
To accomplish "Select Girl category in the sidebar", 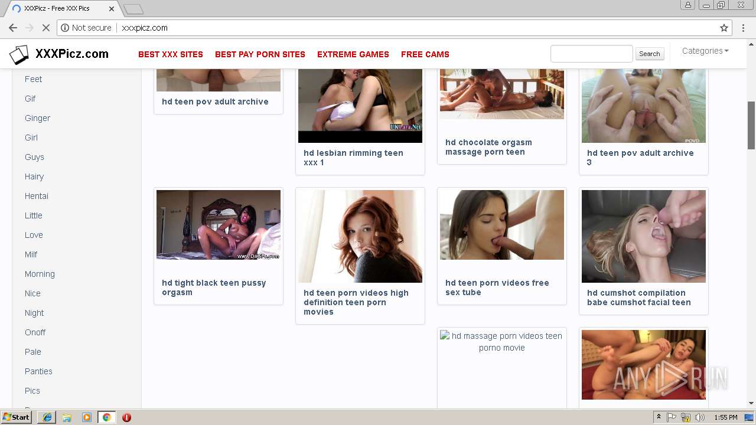I will 31,138.
